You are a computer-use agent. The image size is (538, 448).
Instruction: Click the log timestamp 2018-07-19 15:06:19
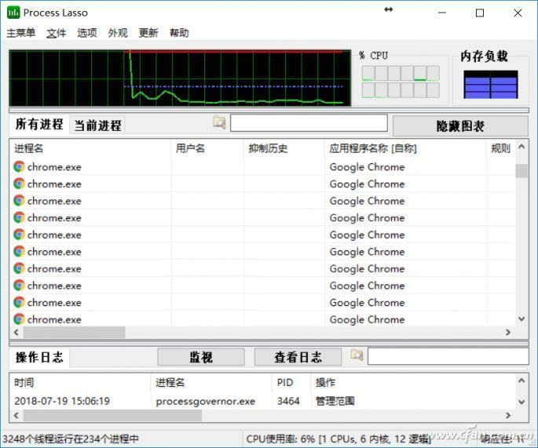click(x=62, y=401)
